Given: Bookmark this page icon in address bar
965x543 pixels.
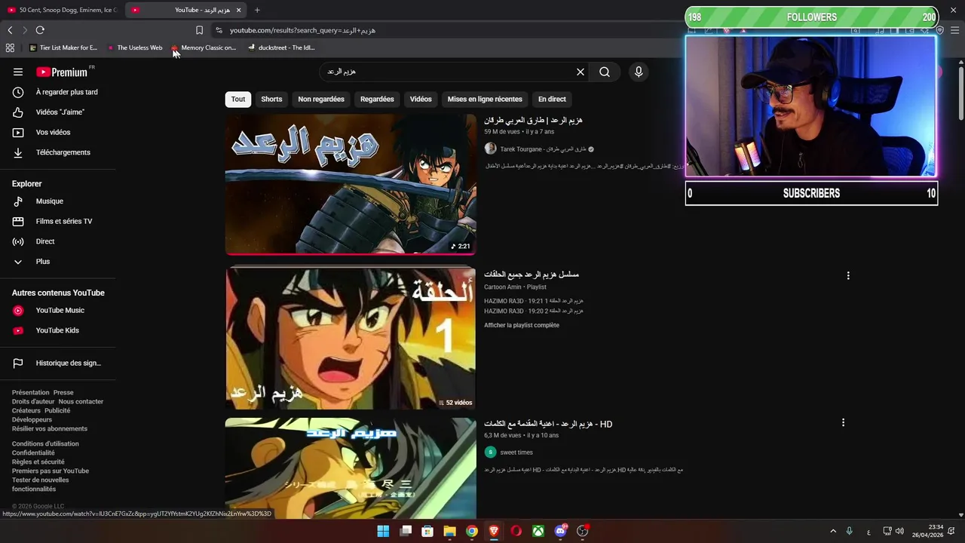Looking at the screenshot, I should point(199,30).
